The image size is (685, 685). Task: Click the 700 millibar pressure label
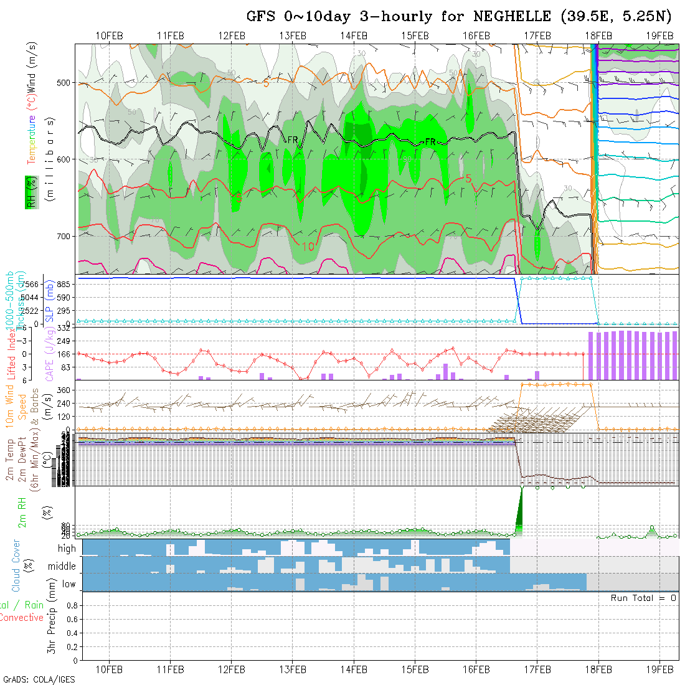pyautogui.click(x=63, y=237)
